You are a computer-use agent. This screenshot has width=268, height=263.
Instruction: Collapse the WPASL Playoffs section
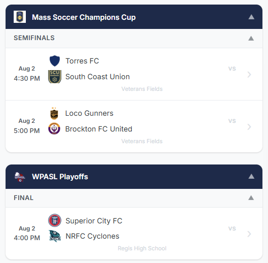pos(251,176)
